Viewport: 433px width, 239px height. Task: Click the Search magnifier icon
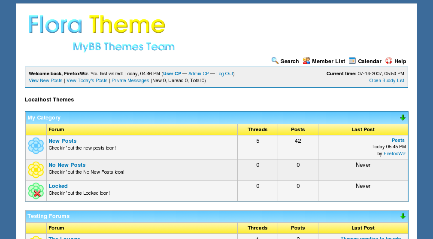[275, 61]
